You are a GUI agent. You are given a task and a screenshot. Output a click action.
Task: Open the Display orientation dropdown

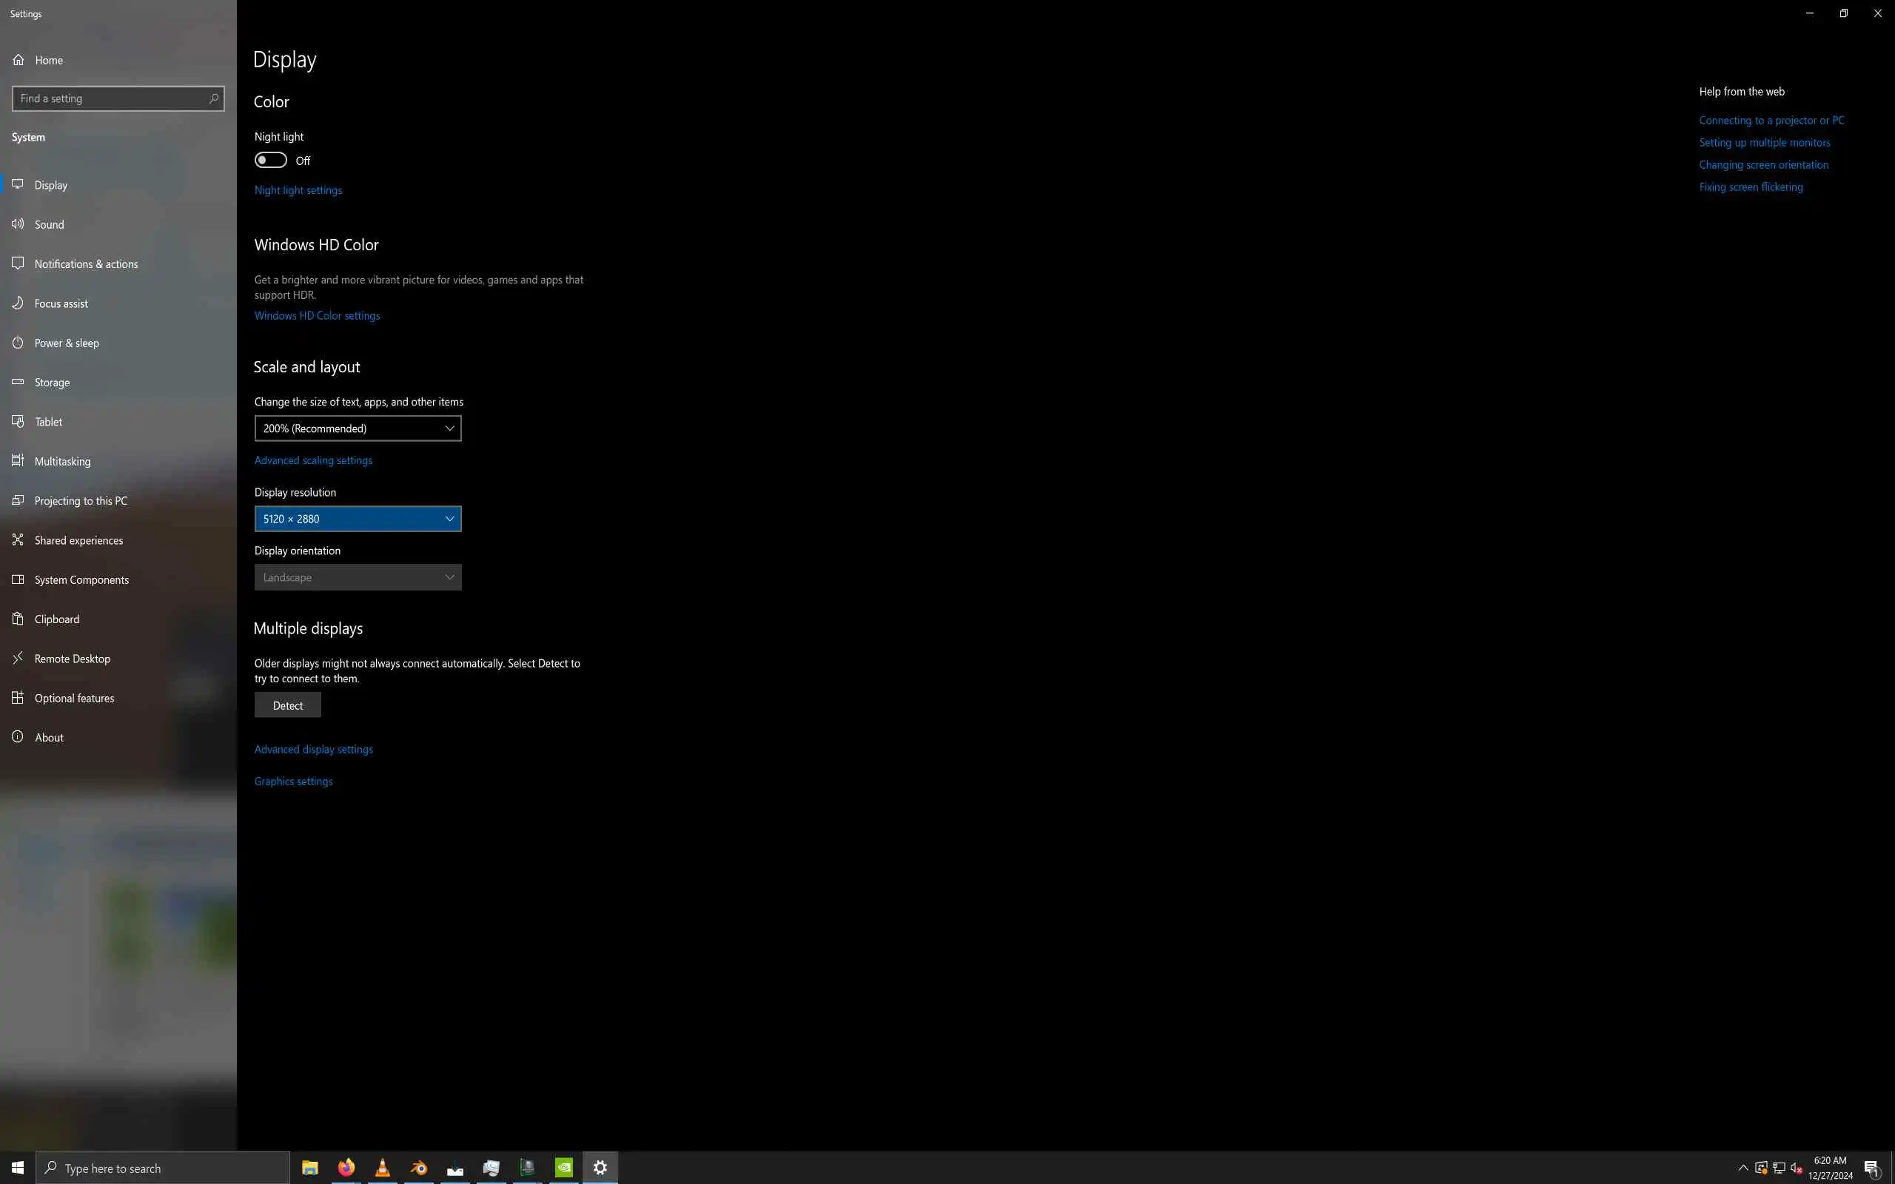pyautogui.click(x=358, y=578)
